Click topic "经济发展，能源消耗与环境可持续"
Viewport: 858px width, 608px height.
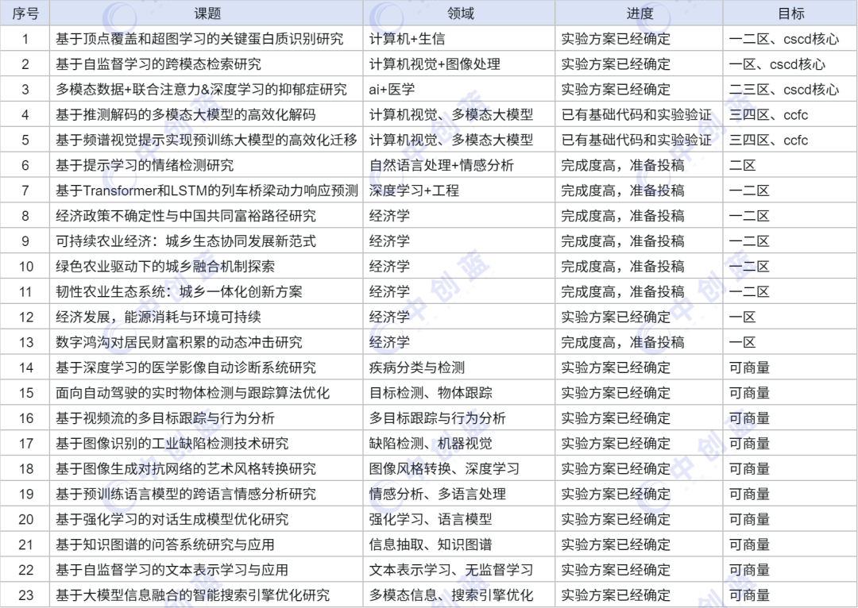(x=159, y=317)
